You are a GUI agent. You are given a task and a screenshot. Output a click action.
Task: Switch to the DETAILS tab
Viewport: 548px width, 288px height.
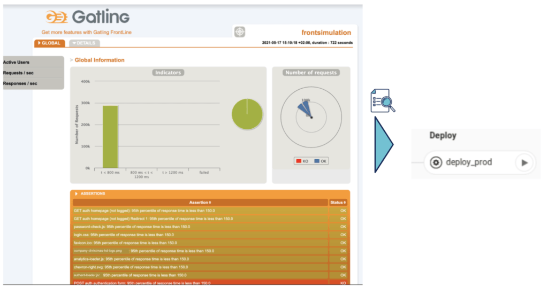click(x=84, y=43)
